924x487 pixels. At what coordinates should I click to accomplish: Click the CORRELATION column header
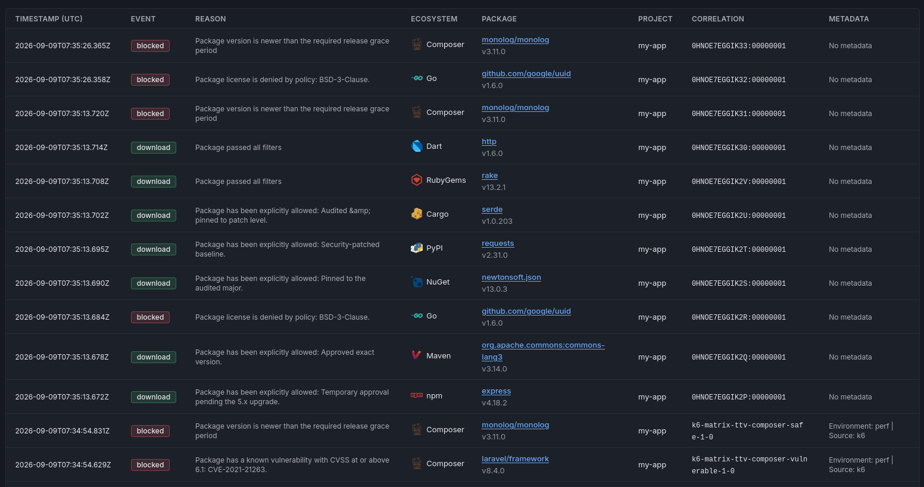(x=718, y=19)
